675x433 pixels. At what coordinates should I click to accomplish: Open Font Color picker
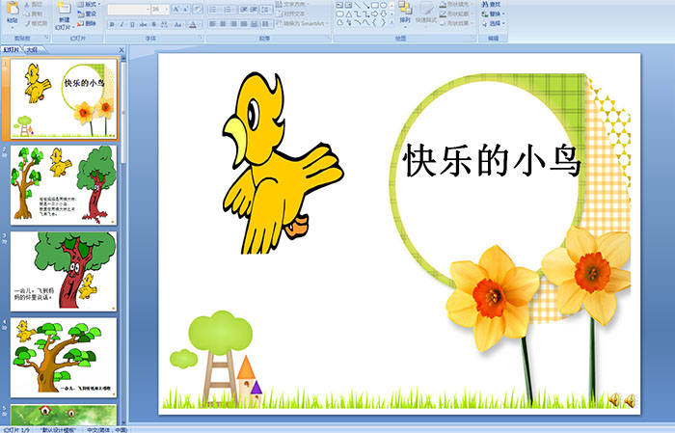point(195,24)
